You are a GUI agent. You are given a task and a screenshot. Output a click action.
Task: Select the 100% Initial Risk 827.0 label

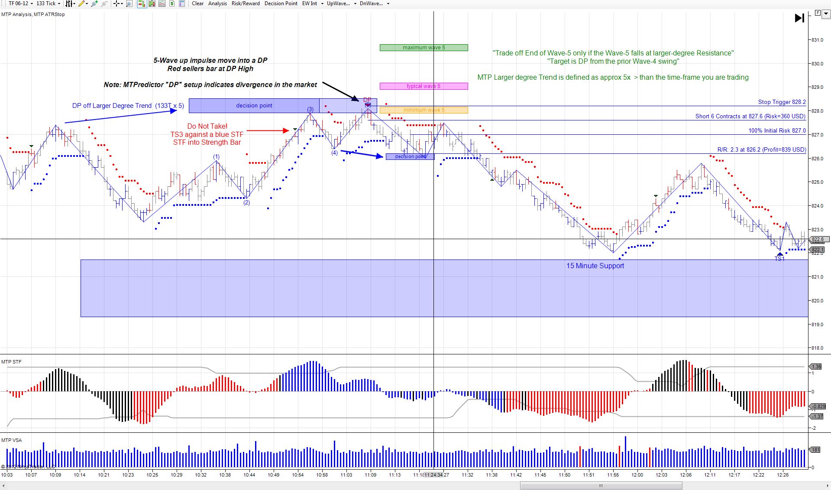tap(777, 130)
